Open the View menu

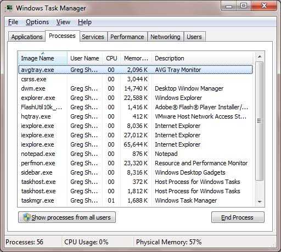pyautogui.click(x=63, y=22)
